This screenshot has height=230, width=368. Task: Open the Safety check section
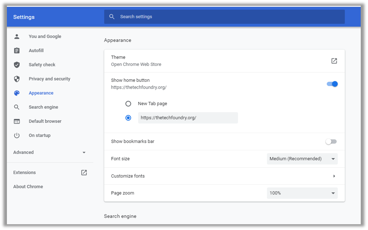(x=42, y=64)
